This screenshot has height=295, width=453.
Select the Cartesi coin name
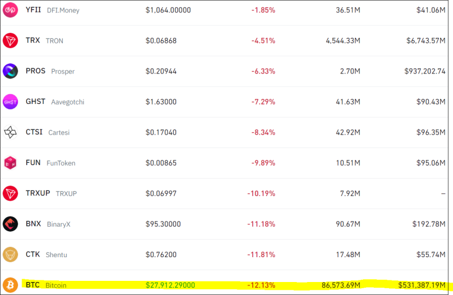pos(59,133)
